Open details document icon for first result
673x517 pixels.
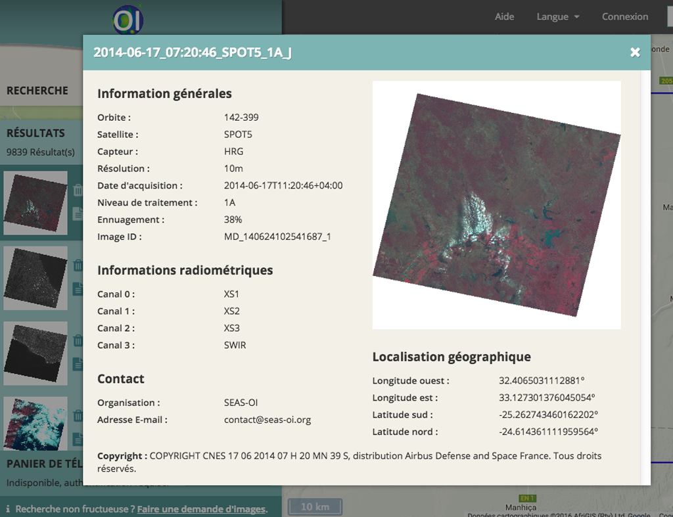pyautogui.click(x=77, y=213)
